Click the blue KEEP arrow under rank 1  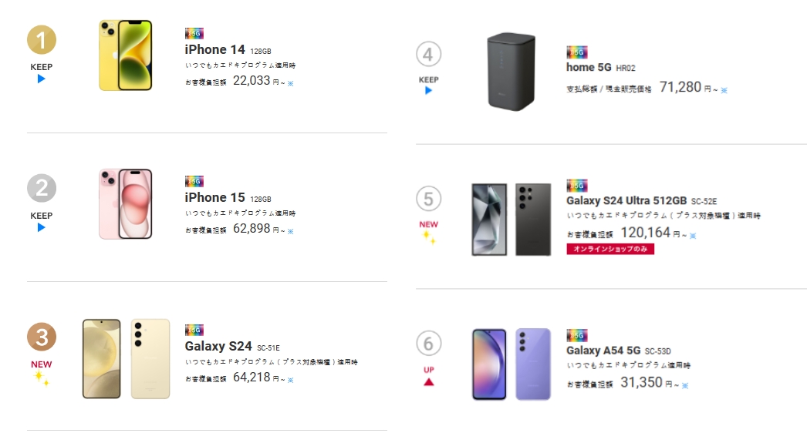pos(41,79)
